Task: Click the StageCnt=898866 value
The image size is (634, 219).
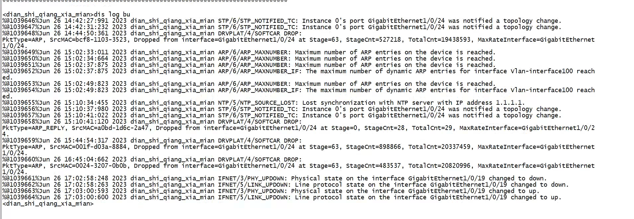Action: point(373,147)
